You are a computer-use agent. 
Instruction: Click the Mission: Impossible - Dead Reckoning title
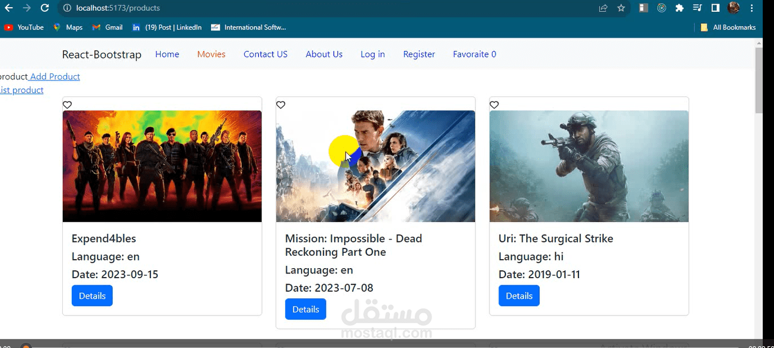354,245
